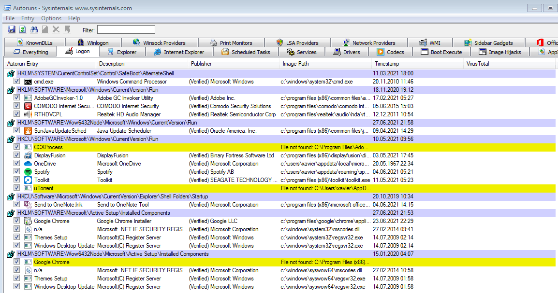Image resolution: width=558 pixels, height=293 pixels.
Task: Uncheck the Toolkit entry checkbox
Action: pyautogui.click(x=17, y=180)
